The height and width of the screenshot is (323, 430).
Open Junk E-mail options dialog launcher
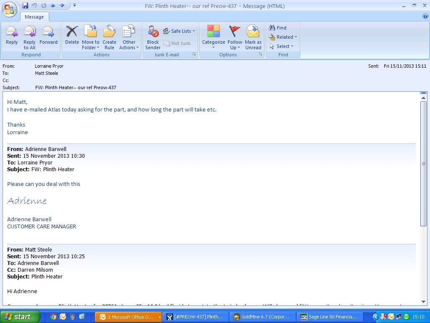(194, 54)
